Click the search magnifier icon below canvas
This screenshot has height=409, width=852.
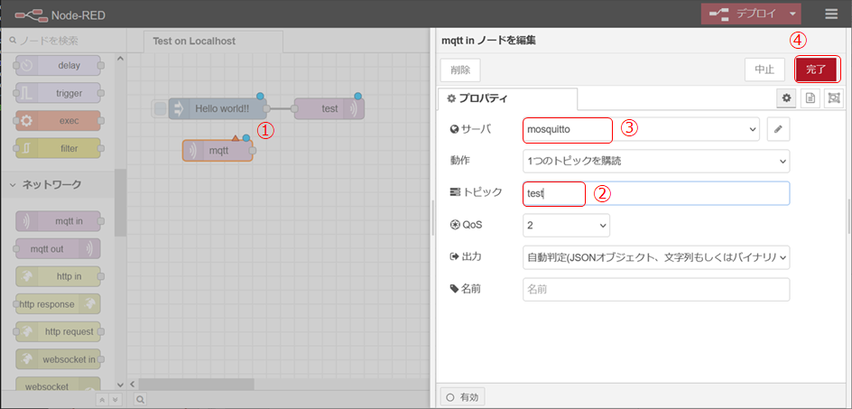click(x=141, y=398)
